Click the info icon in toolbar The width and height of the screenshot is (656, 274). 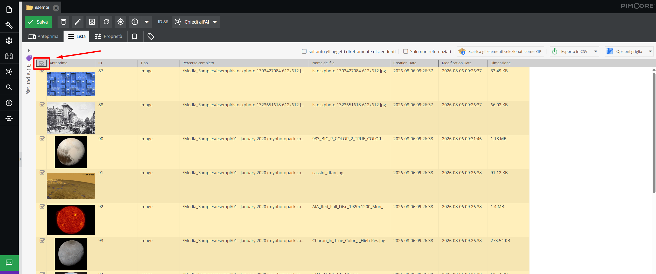[135, 22]
